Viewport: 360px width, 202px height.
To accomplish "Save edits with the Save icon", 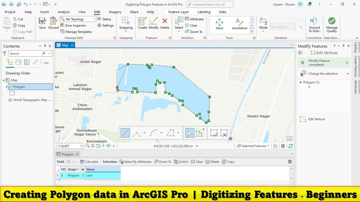I will 42,23.
